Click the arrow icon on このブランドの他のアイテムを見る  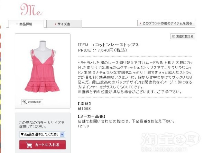click(140, 23)
